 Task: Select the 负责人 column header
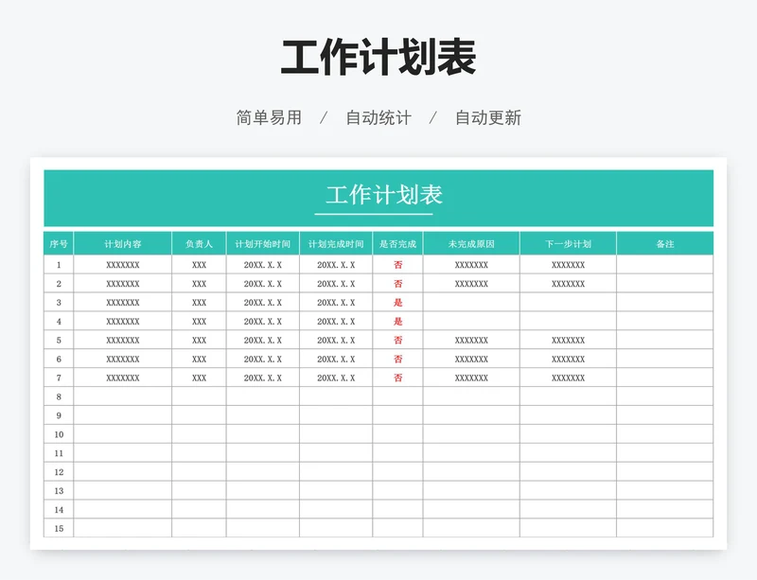coord(199,243)
